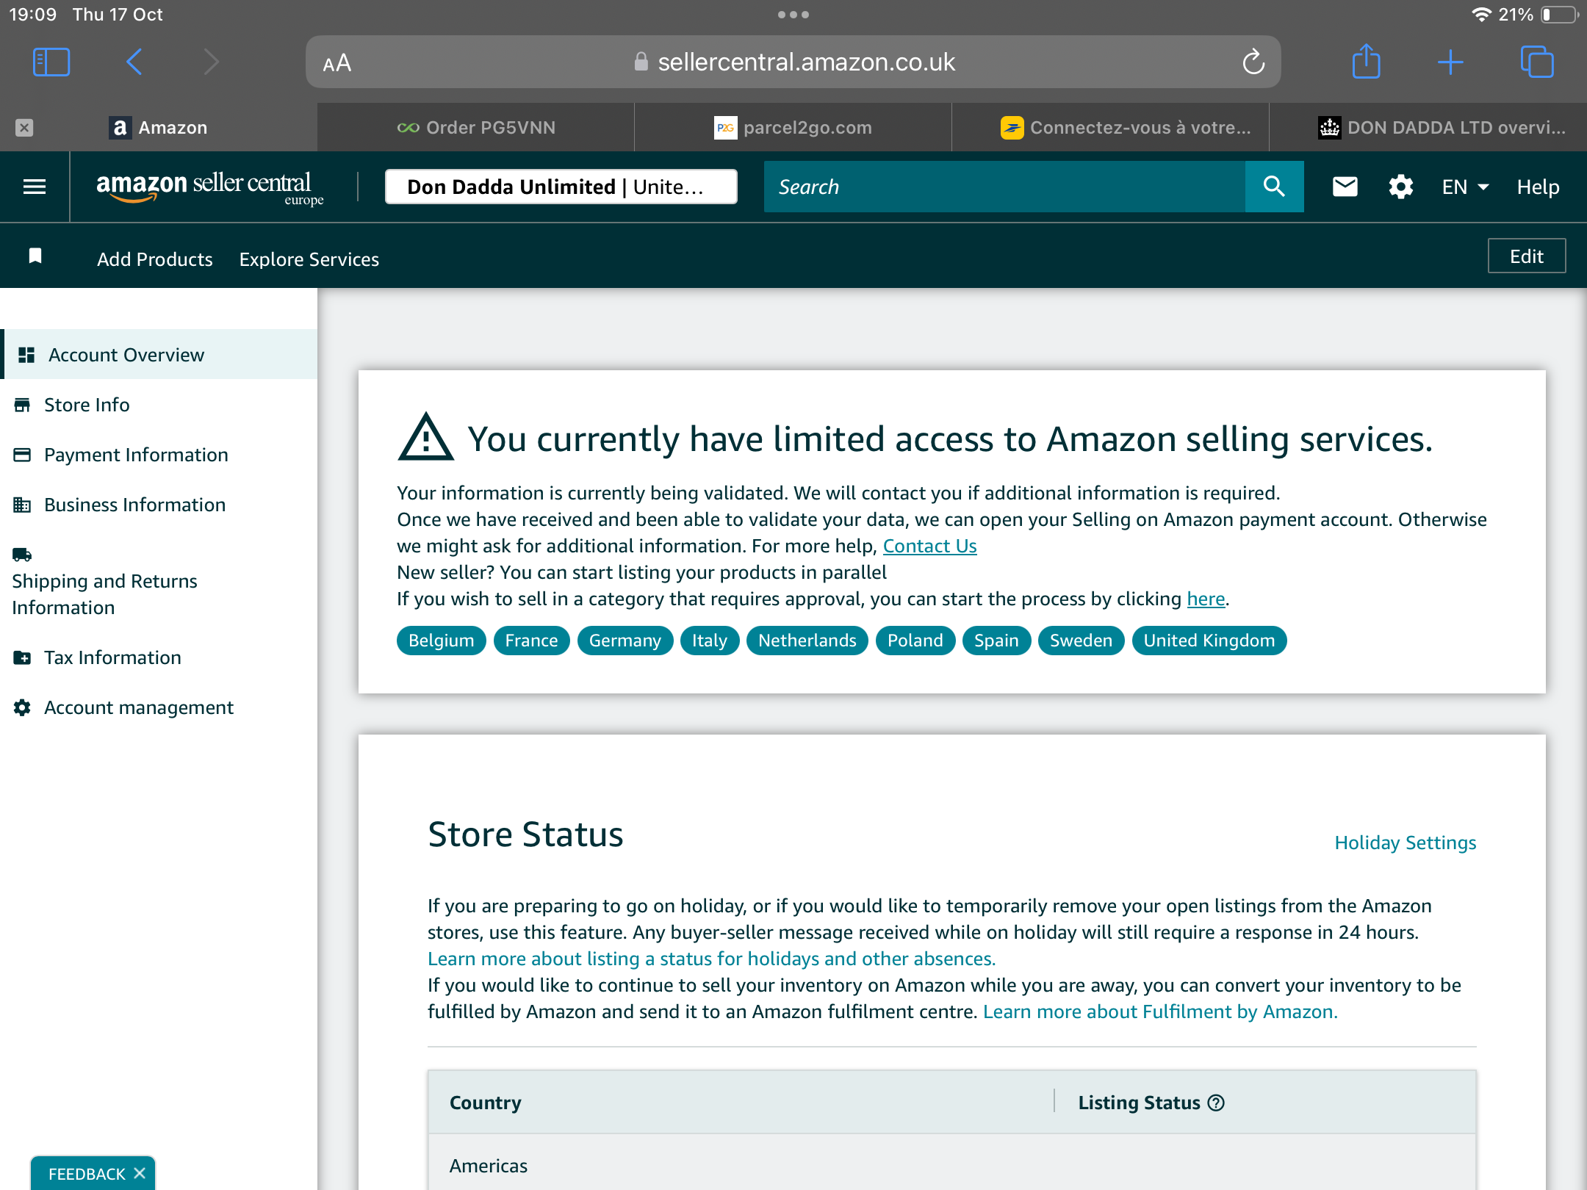
Task: Click the Help link in header
Action: tap(1539, 187)
